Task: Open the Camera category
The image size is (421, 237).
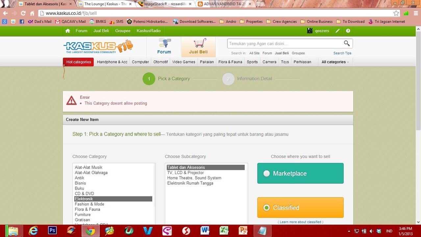Action: tap(269, 62)
